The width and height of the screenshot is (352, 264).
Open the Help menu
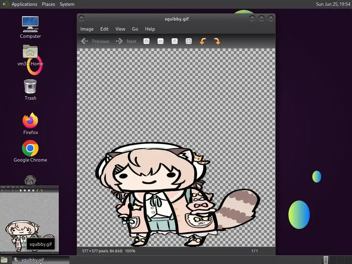click(x=150, y=29)
